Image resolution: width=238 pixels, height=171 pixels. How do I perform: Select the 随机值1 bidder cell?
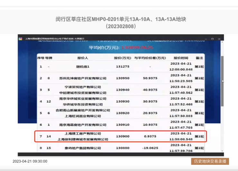(x=83, y=67)
